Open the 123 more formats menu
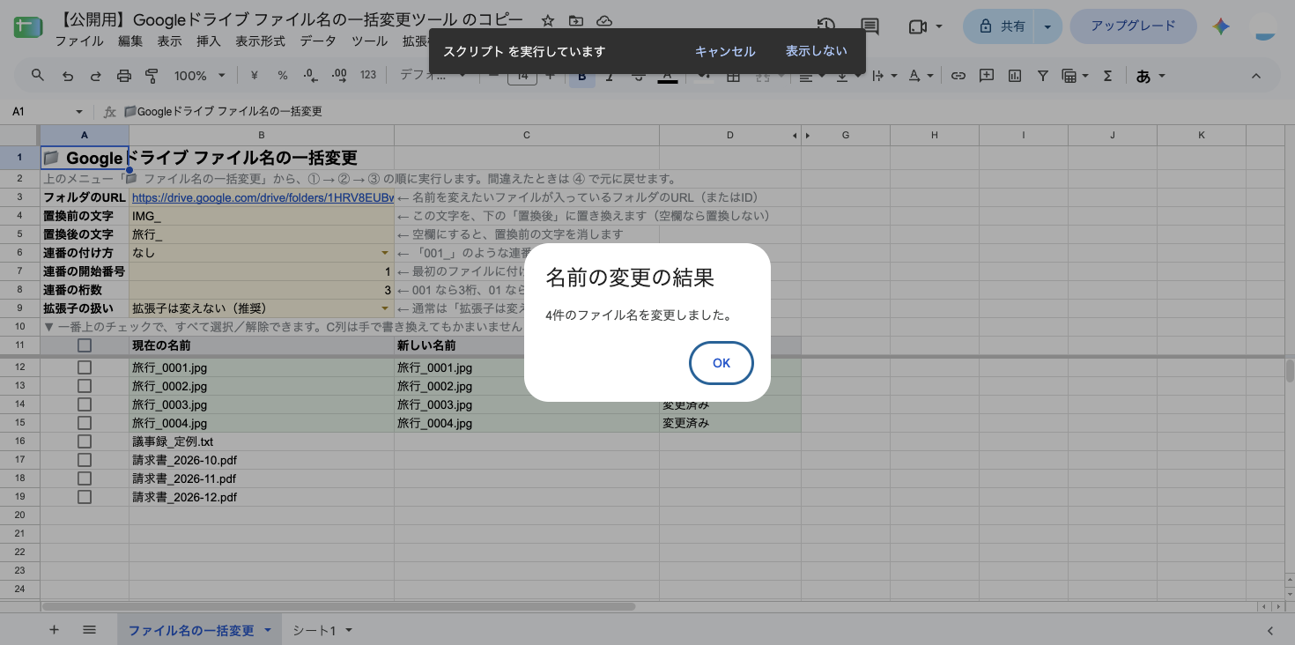This screenshot has width=1295, height=645. click(368, 76)
